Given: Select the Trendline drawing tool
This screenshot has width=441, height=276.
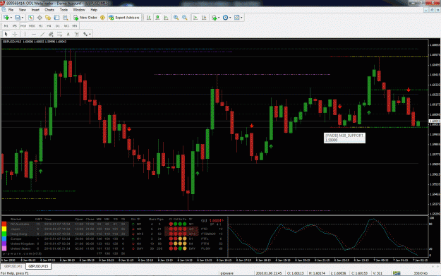Looking at the screenshot, I should point(42,34).
